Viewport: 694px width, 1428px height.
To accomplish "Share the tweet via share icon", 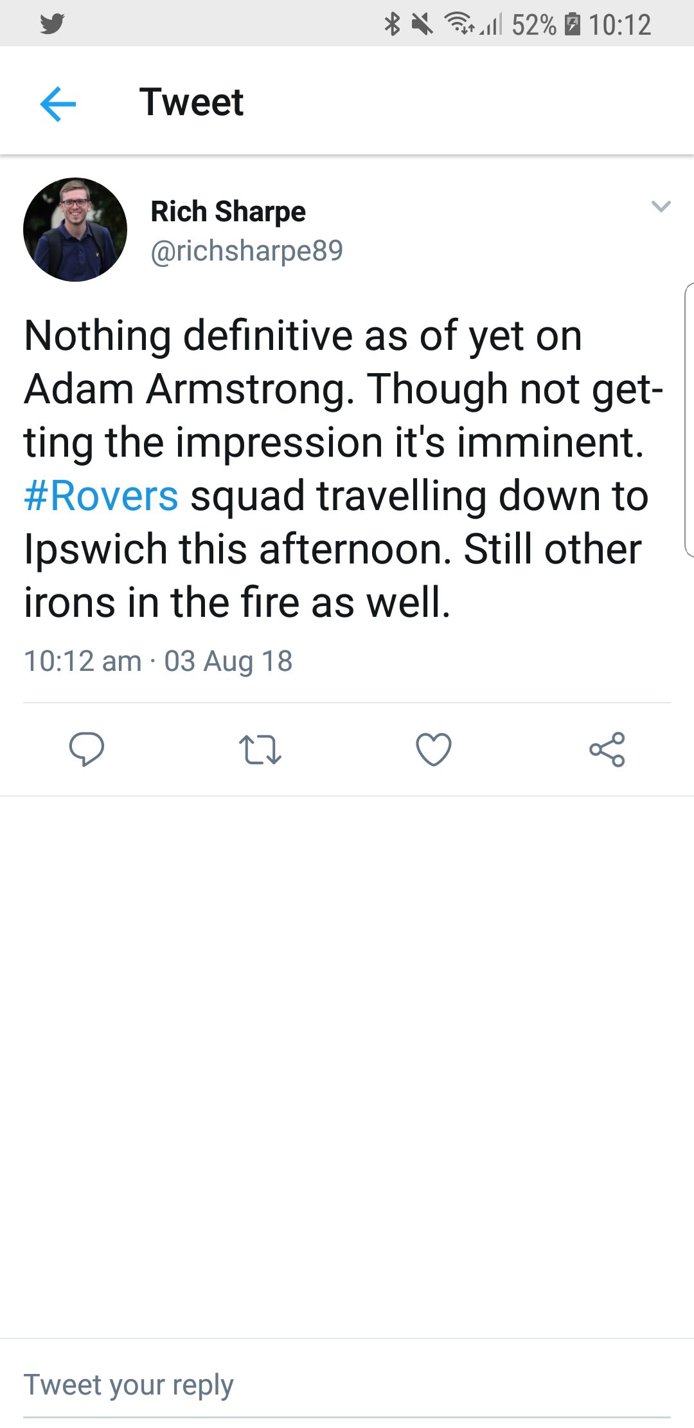I will click(607, 749).
